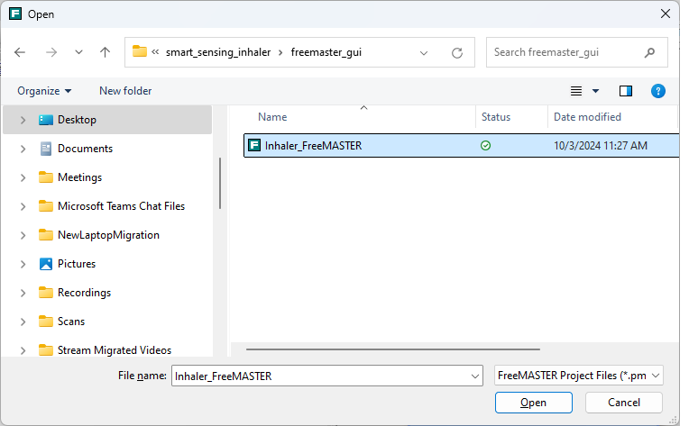This screenshot has width=698, height=426.
Task: Click the Forward navigation arrow
Action: [51, 52]
